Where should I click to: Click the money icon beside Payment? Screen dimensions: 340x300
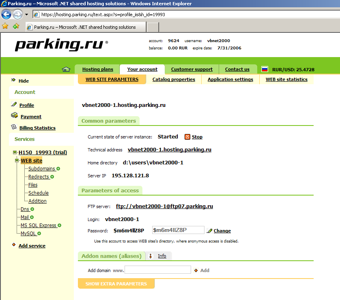tap(15, 115)
